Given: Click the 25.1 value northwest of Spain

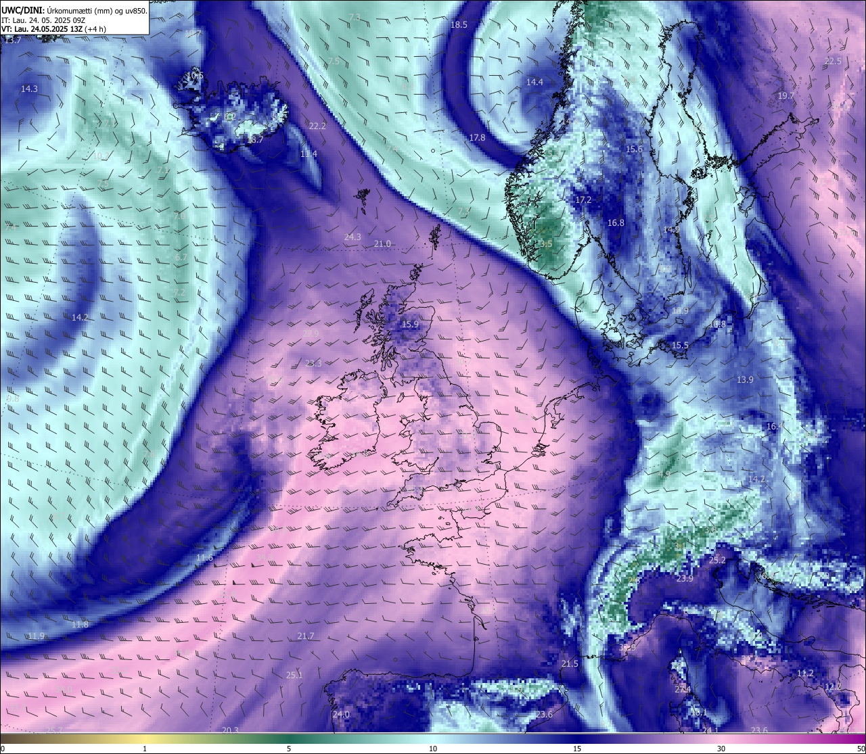Looking at the screenshot, I should (294, 675).
